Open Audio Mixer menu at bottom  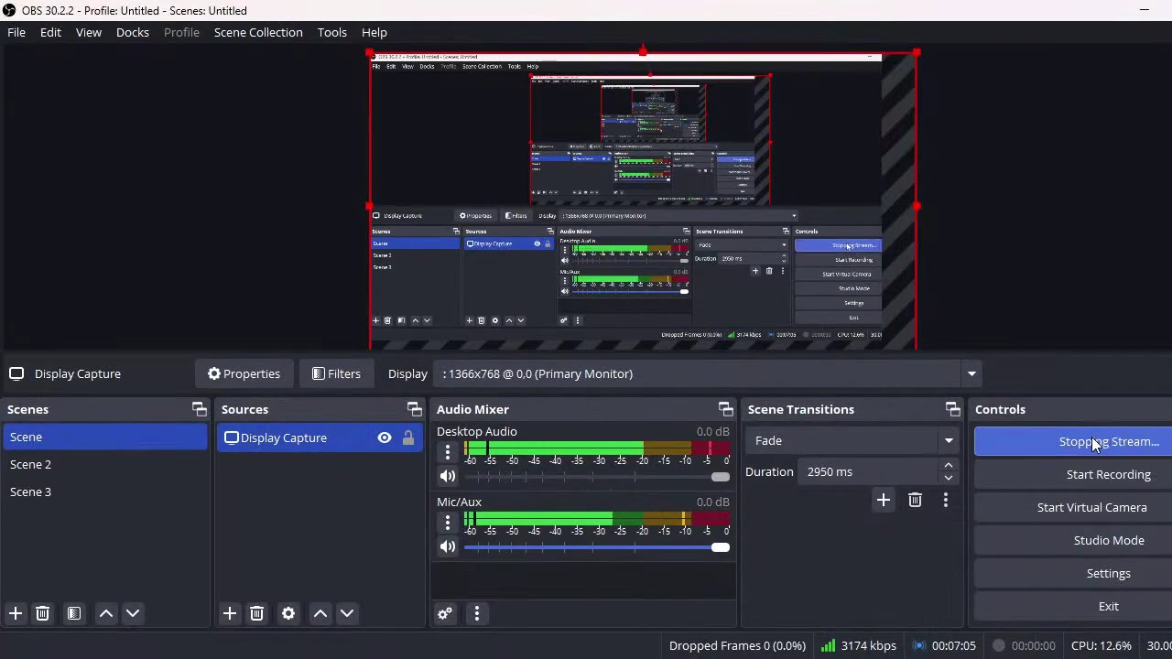click(477, 613)
